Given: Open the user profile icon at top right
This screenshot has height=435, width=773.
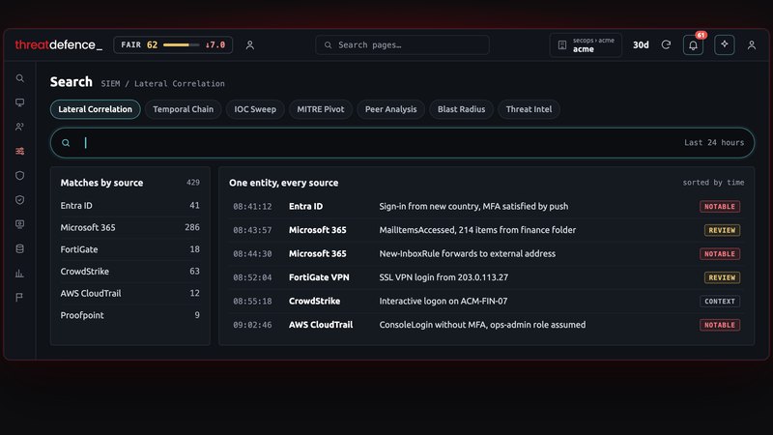Looking at the screenshot, I should 752,44.
